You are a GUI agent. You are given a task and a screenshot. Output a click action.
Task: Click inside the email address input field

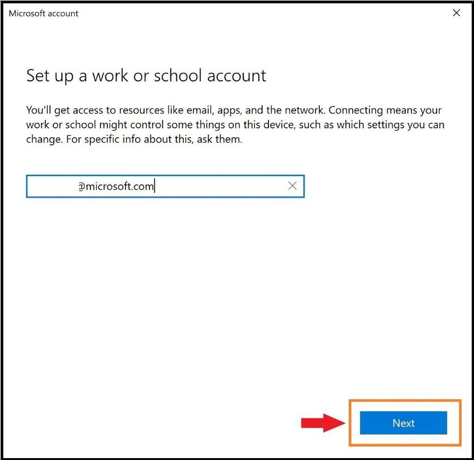165,186
